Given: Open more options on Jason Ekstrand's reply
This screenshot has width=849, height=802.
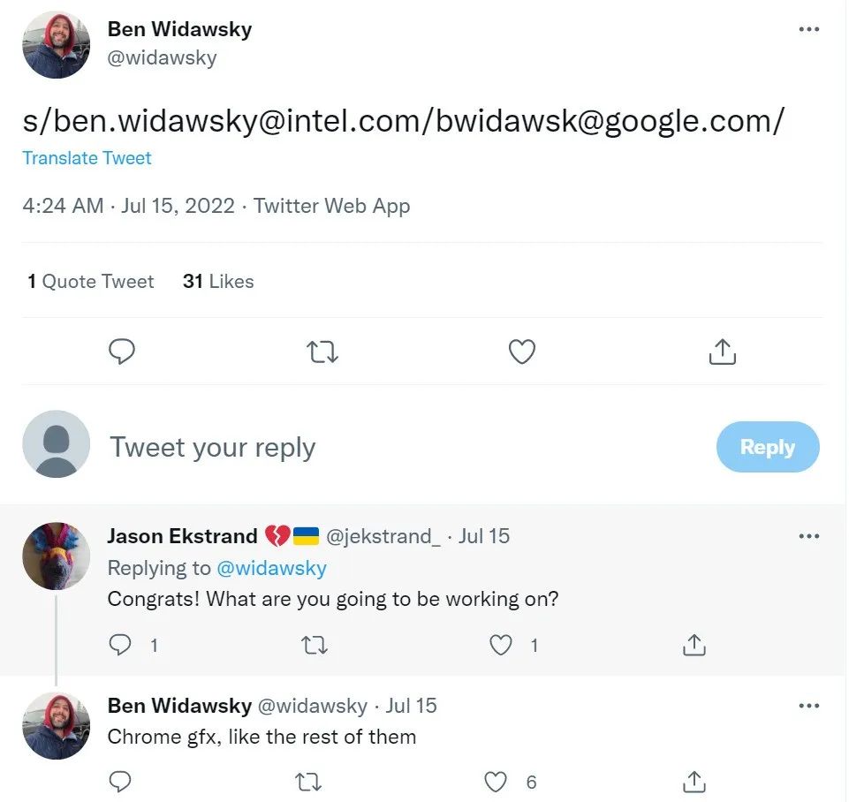Looking at the screenshot, I should tap(808, 536).
